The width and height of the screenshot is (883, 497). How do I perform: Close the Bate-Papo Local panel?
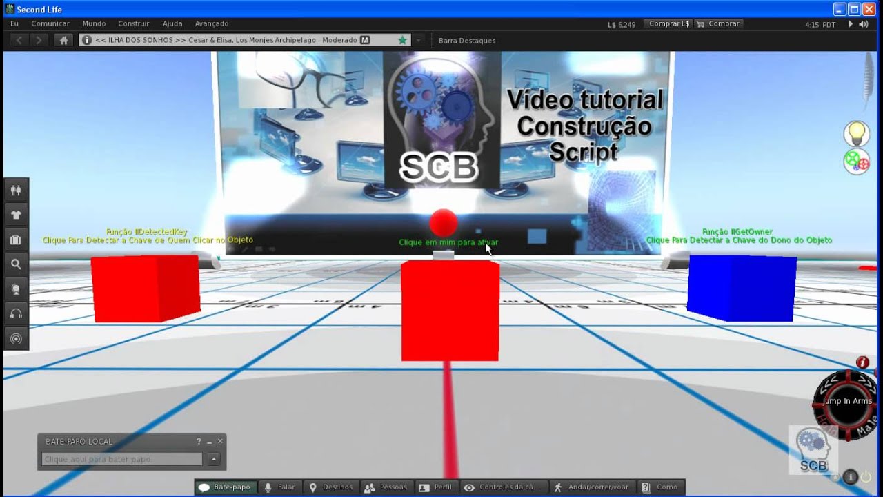click(x=220, y=441)
